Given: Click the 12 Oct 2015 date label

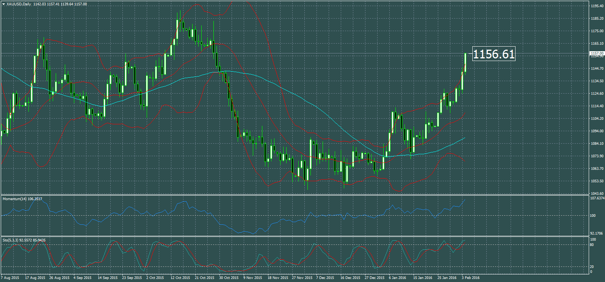Looking at the screenshot, I should (180, 278).
